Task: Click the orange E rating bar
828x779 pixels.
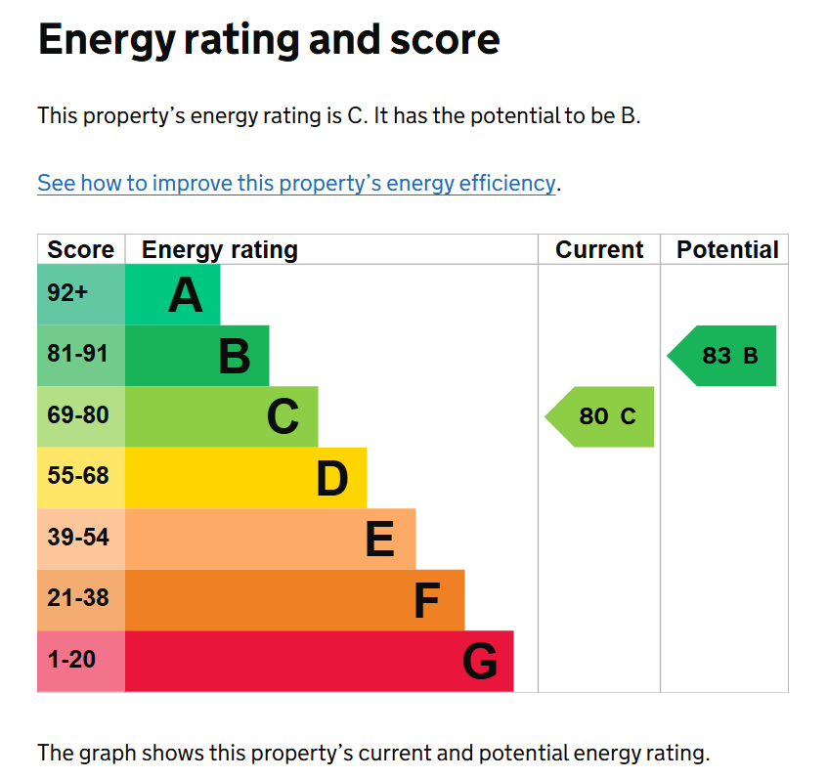Action: click(x=271, y=539)
